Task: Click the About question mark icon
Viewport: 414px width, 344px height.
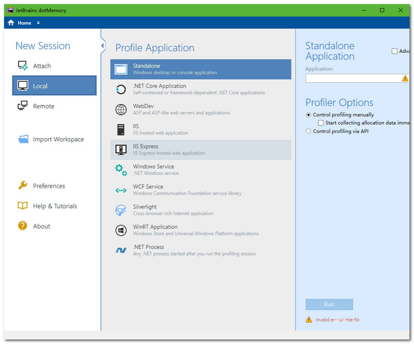Action: tap(23, 226)
